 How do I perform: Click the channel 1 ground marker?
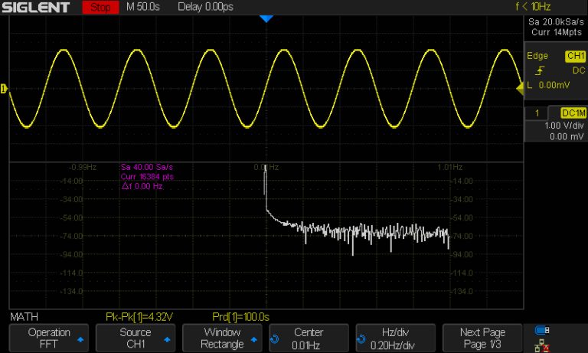[x=4, y=90]
